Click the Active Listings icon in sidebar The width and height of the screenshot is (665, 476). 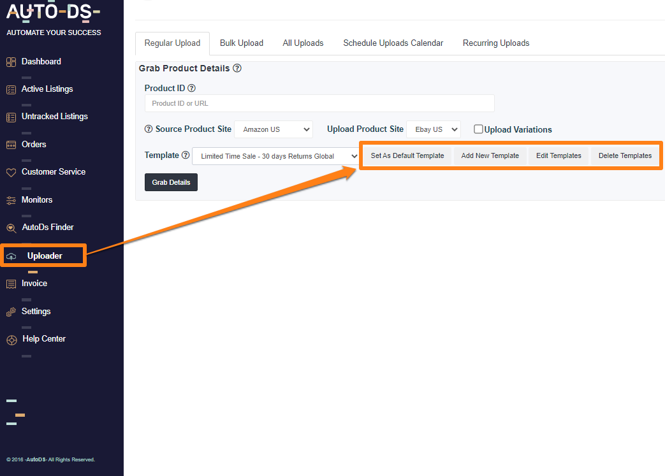pos(11,90)
